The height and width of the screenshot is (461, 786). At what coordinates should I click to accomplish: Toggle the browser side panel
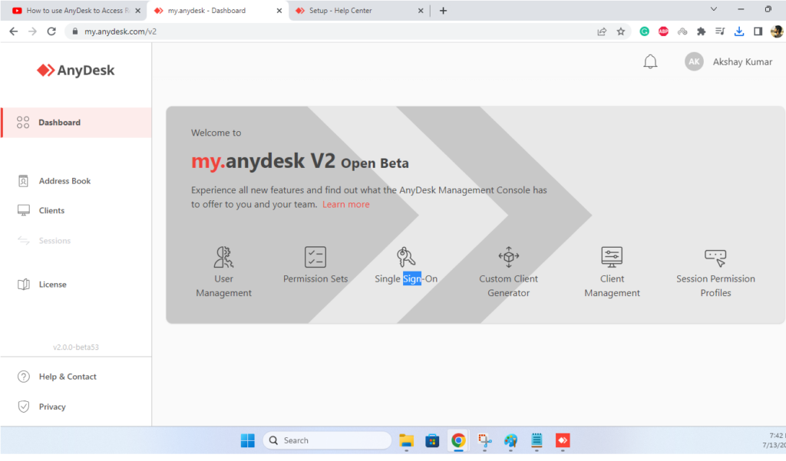point(758,31)
